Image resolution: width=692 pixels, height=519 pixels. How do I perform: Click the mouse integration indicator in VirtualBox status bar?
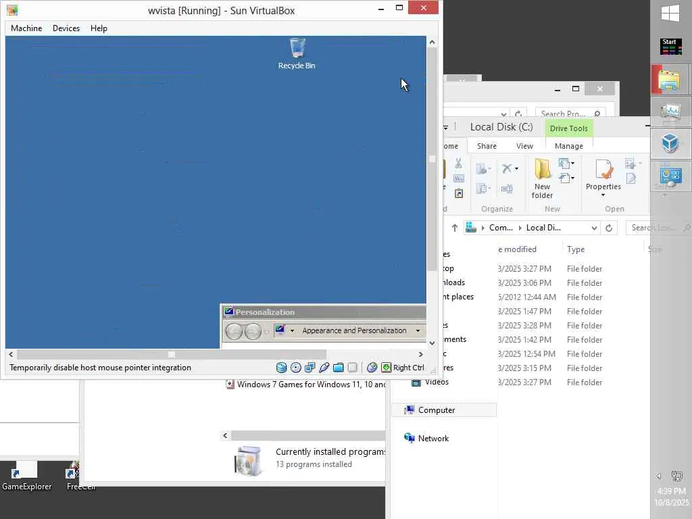(372, 367)
